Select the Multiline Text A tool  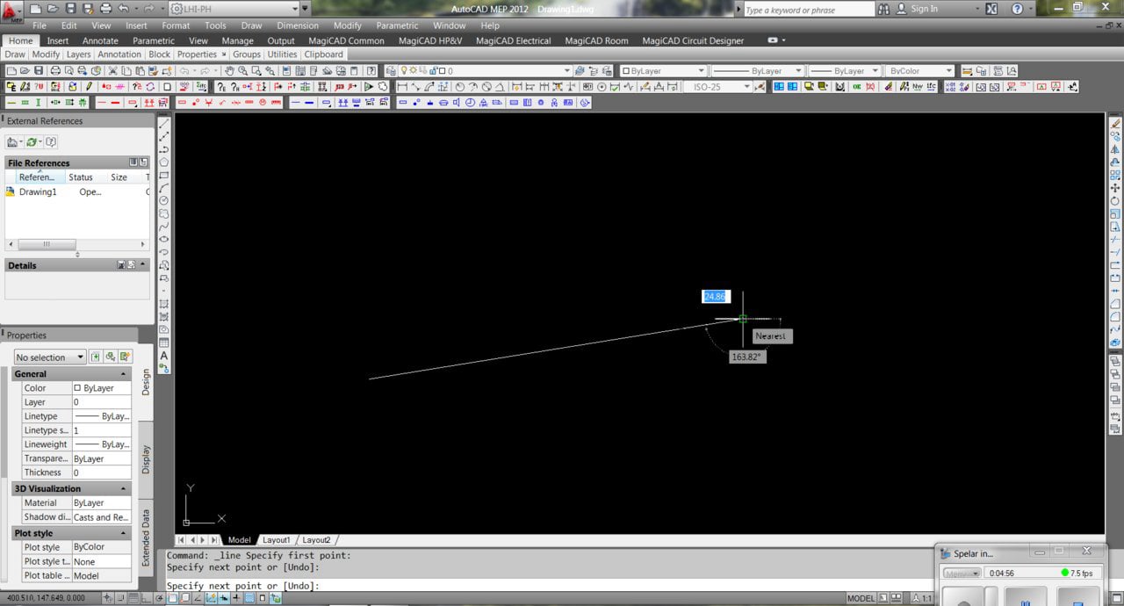(164, 356)
